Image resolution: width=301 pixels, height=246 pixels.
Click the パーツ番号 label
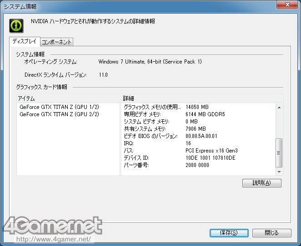click(136, 165)
